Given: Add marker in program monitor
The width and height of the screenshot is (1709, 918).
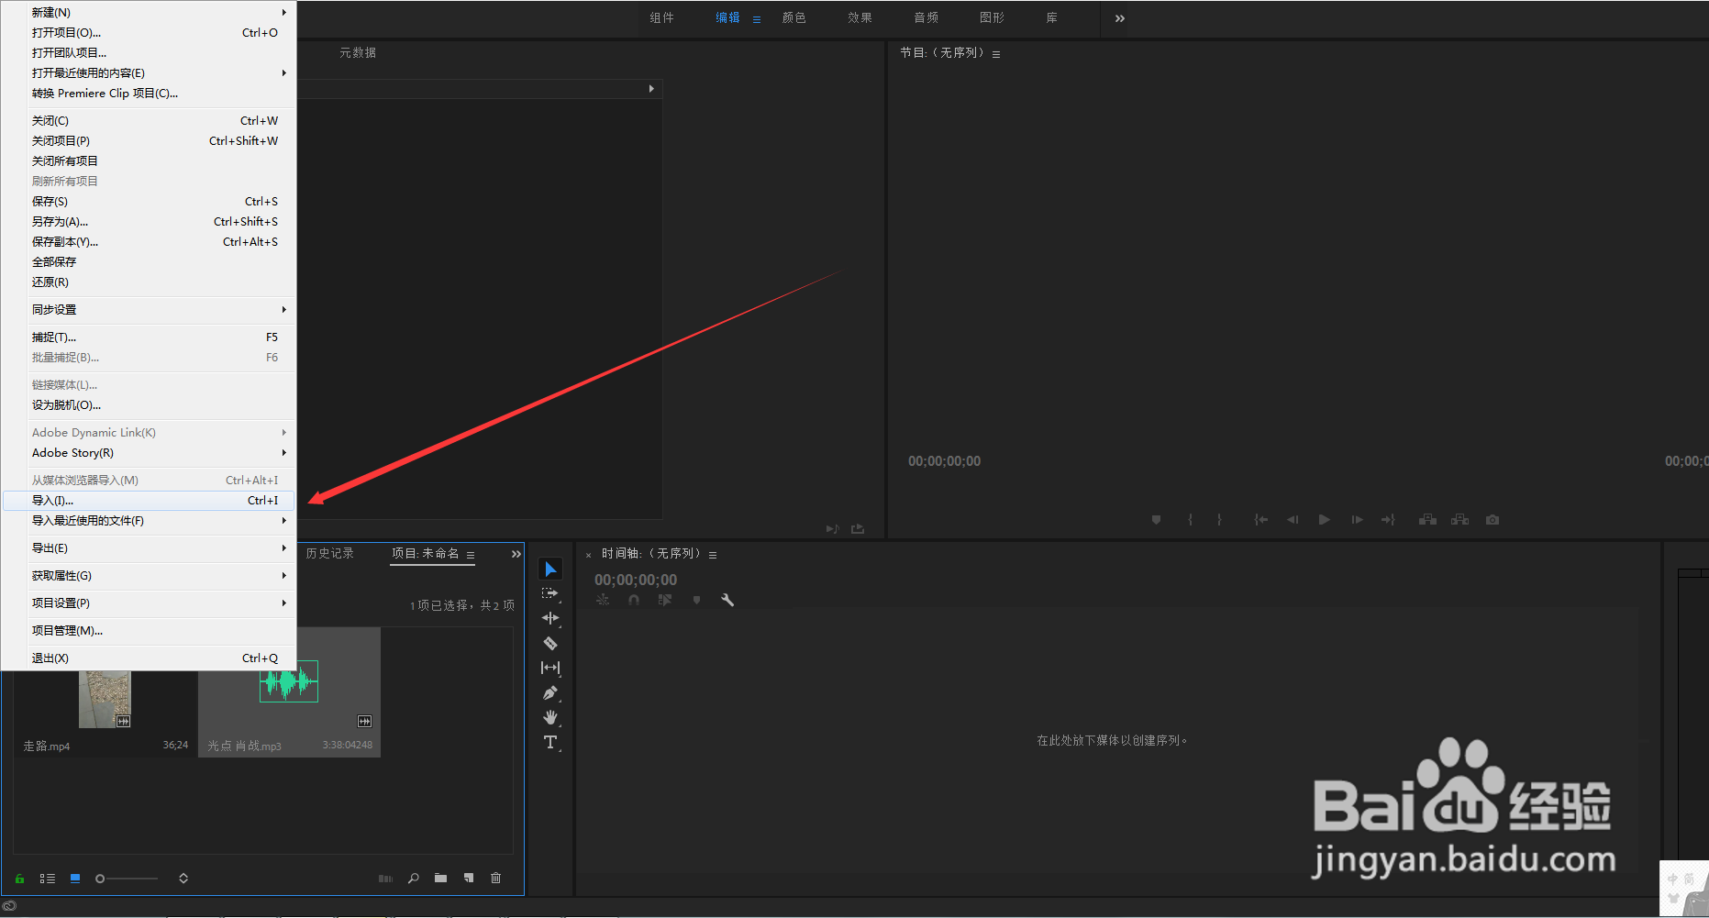Looking at the screenshot, I should (1156, 520).
